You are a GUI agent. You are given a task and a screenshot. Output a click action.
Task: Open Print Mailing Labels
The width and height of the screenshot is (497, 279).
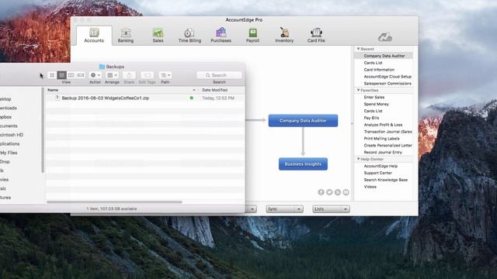coord(381,139)
